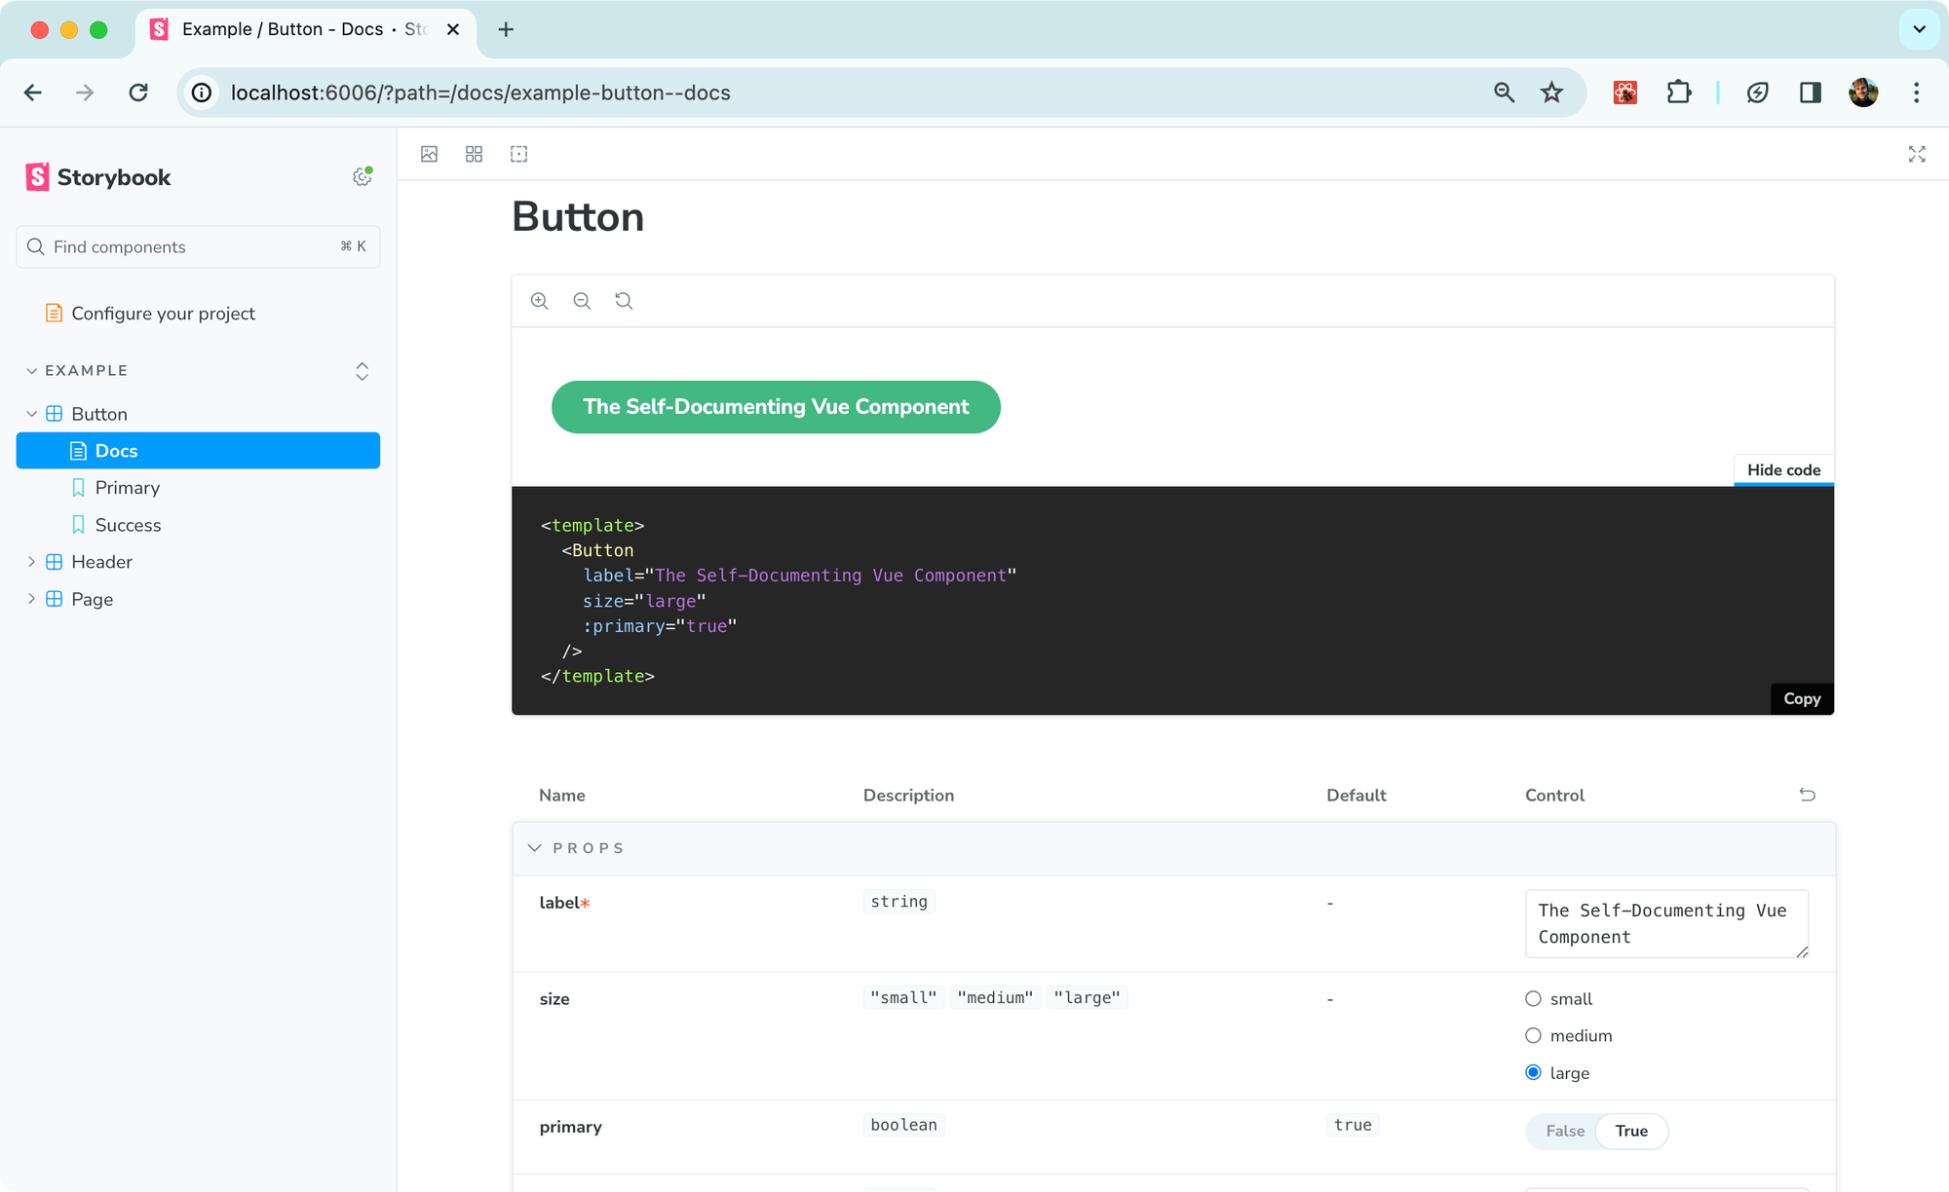Open Storybook settings via the gear icon
1949x1192 pixels.
point(362,176)
